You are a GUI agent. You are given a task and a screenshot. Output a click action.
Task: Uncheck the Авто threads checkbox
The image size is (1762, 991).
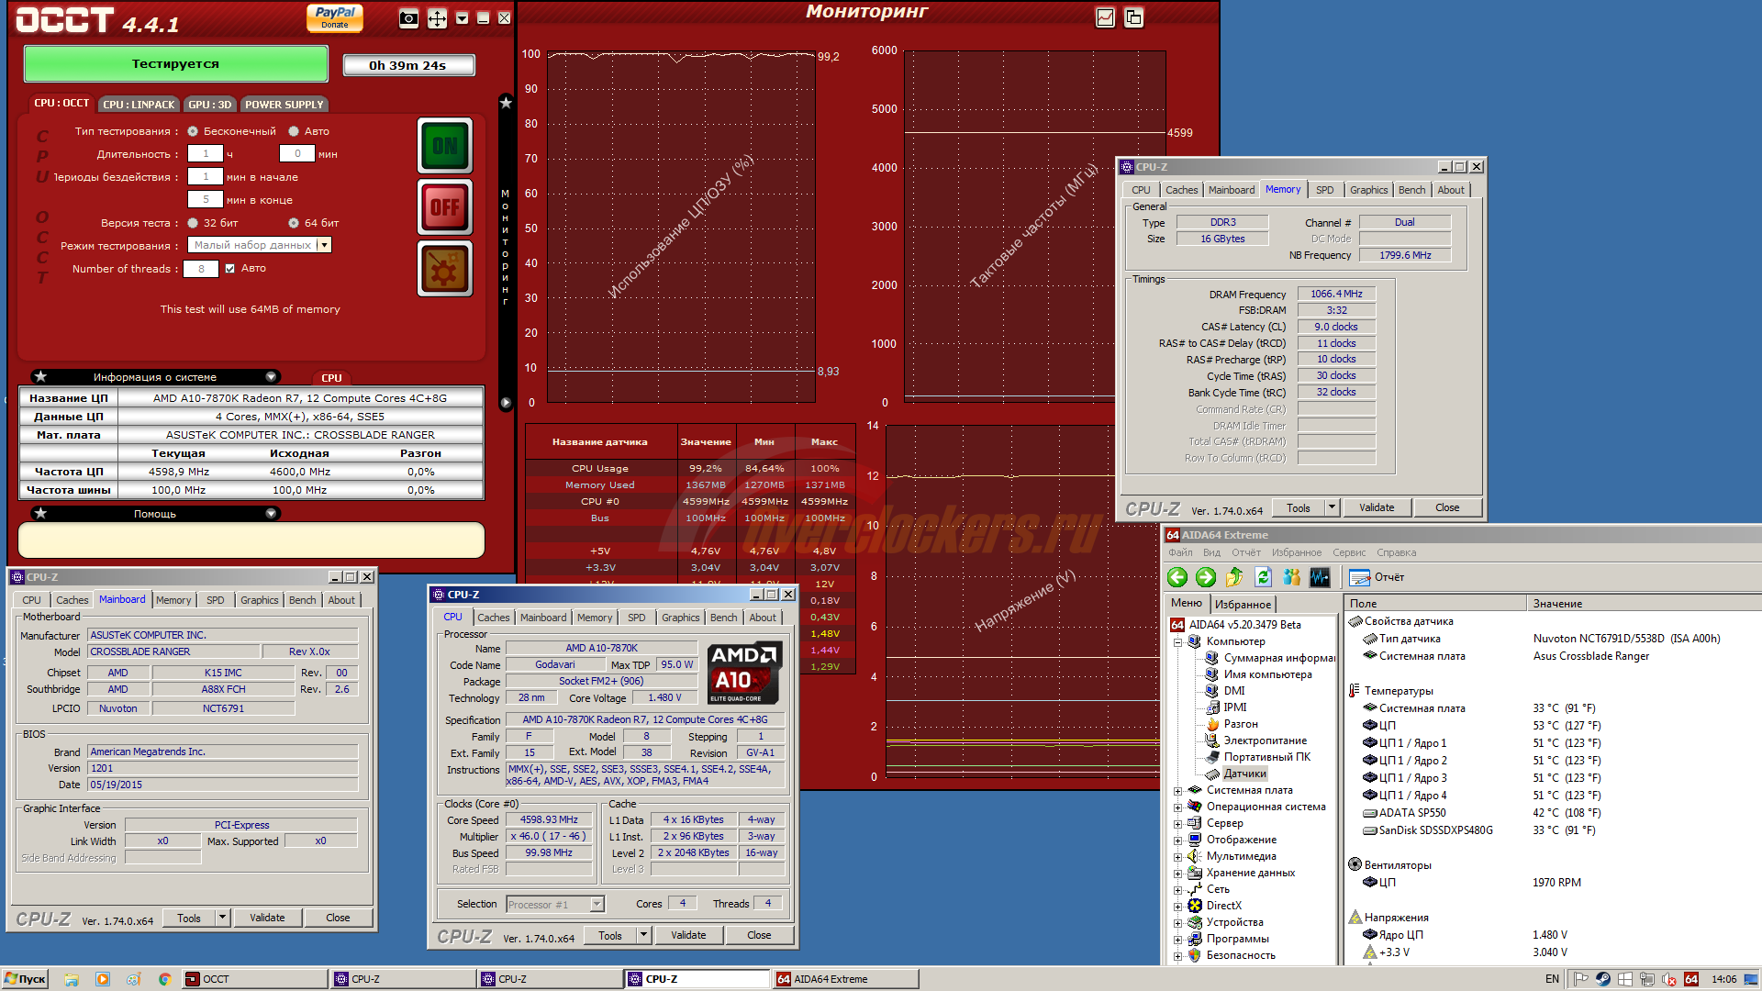click(x=230, y=269)
